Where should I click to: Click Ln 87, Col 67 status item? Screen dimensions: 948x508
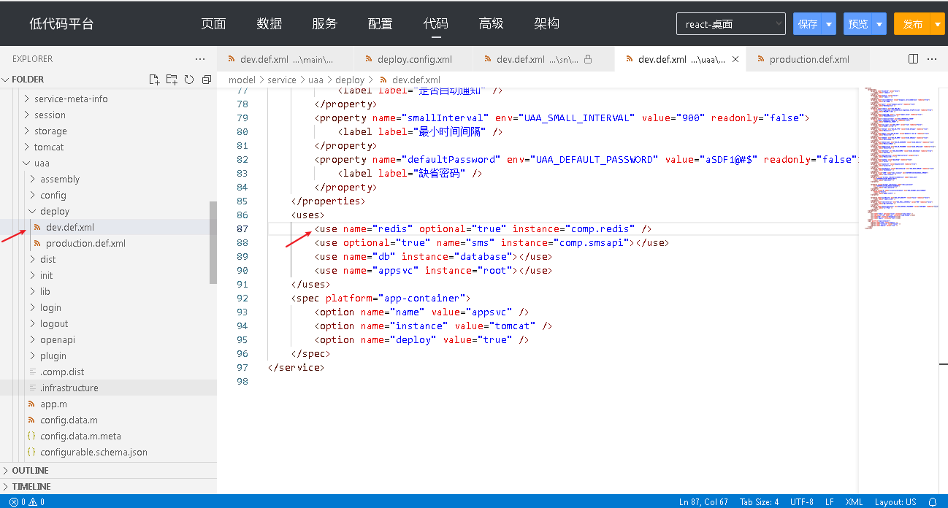point(703,502)
